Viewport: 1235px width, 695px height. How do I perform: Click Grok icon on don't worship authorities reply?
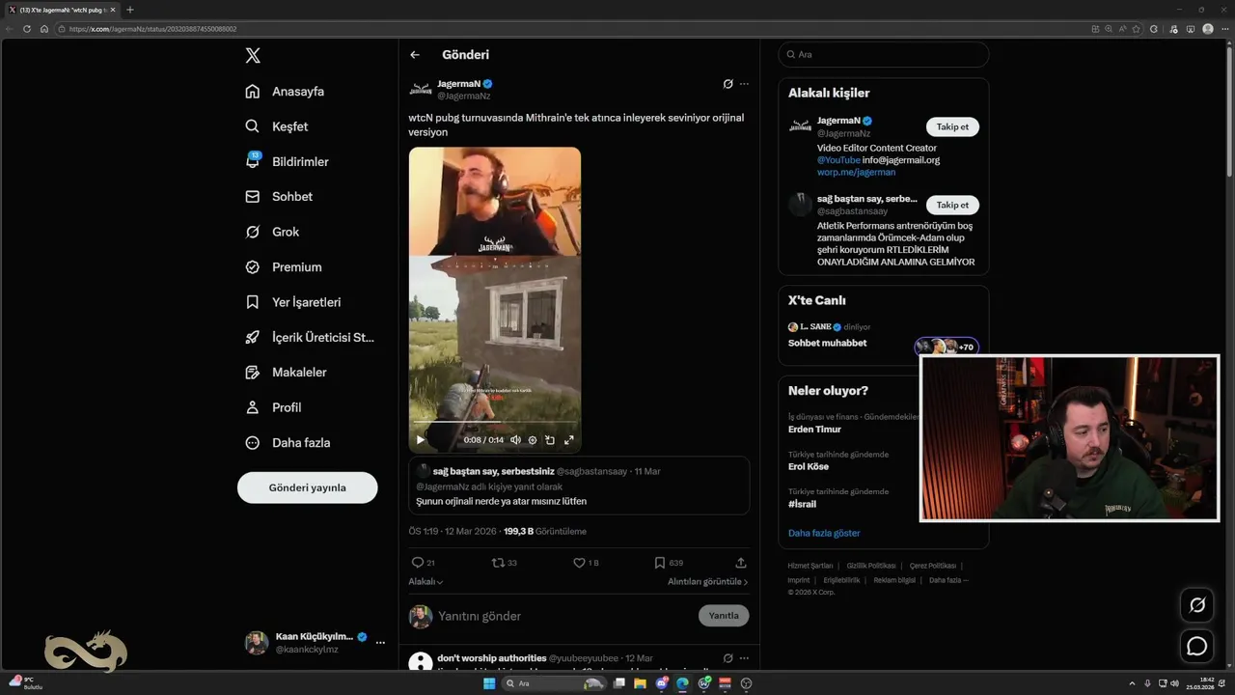pos(728,658)
